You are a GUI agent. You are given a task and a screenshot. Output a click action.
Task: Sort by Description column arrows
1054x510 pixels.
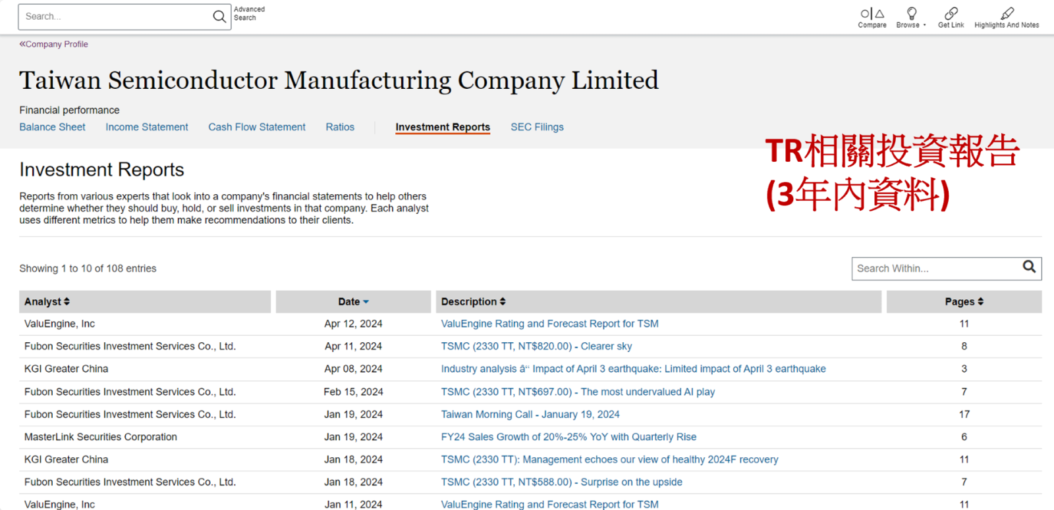(503, 301)
